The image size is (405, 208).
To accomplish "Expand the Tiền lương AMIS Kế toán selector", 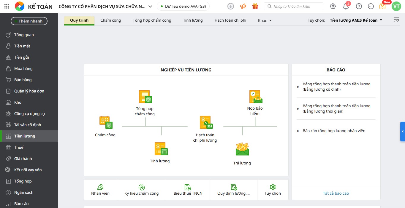I will 356,20.
